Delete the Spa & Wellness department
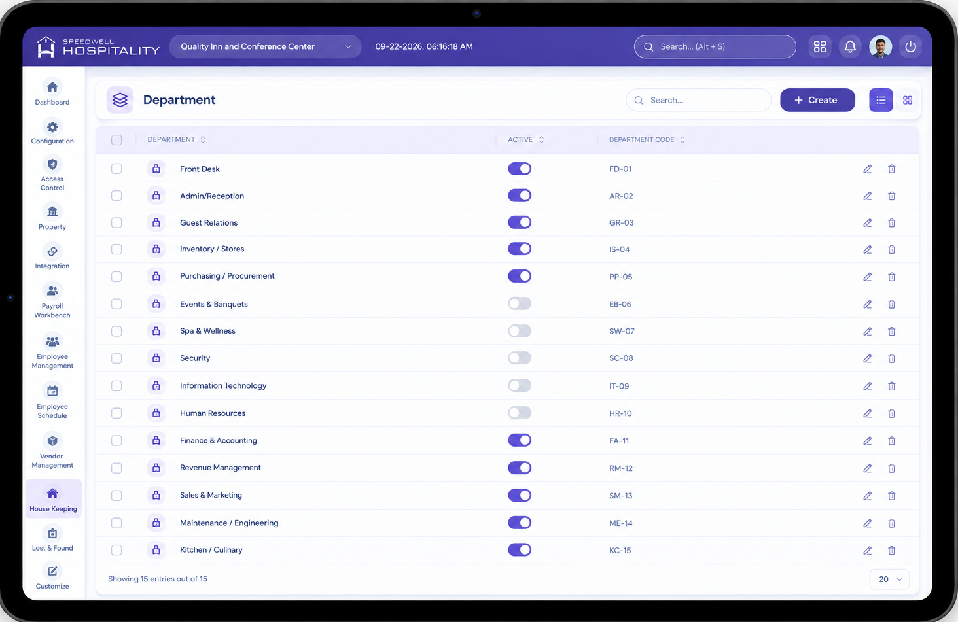The width and height of the screenshot is (958, 622). (x=891, y=332)
